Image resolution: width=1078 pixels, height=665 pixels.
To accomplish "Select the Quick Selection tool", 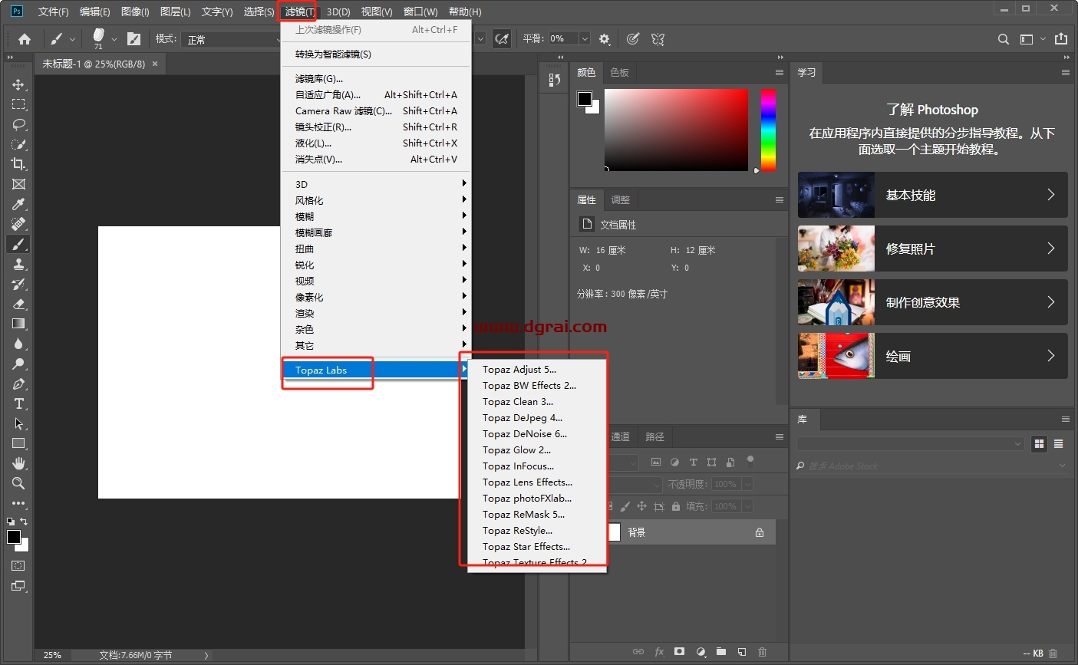I will 18,144.
